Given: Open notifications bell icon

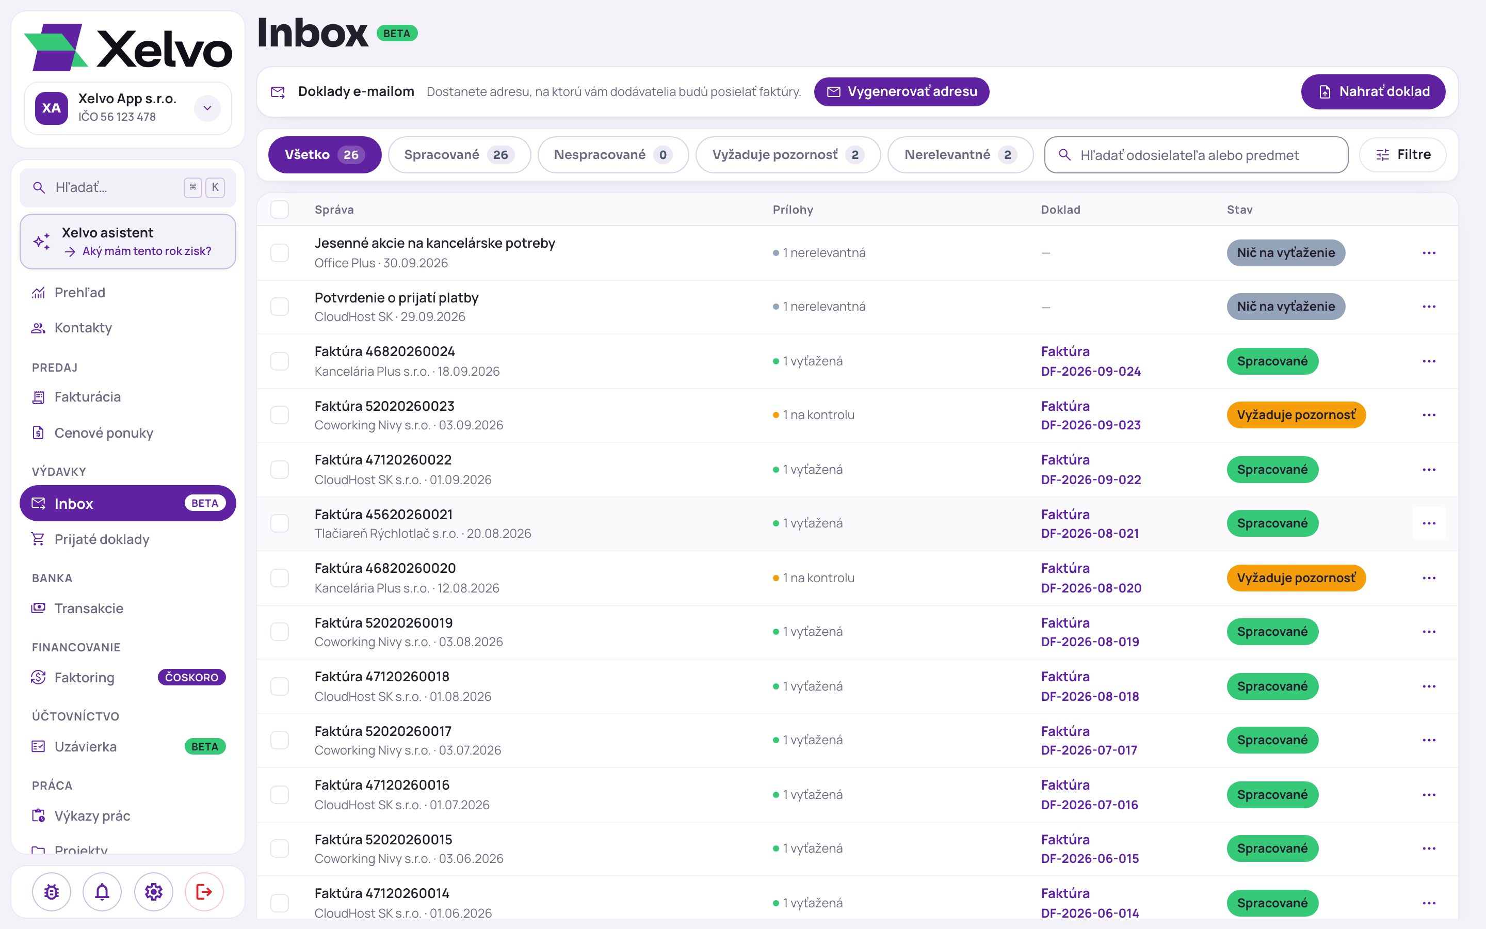Looking at the screenshot, I should click(x=103, y=891).
